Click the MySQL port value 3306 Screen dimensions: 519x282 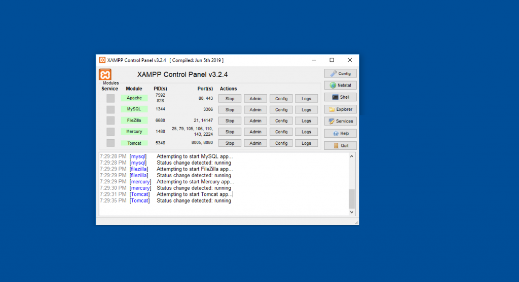pyautogui.click(x=208, y=109)
